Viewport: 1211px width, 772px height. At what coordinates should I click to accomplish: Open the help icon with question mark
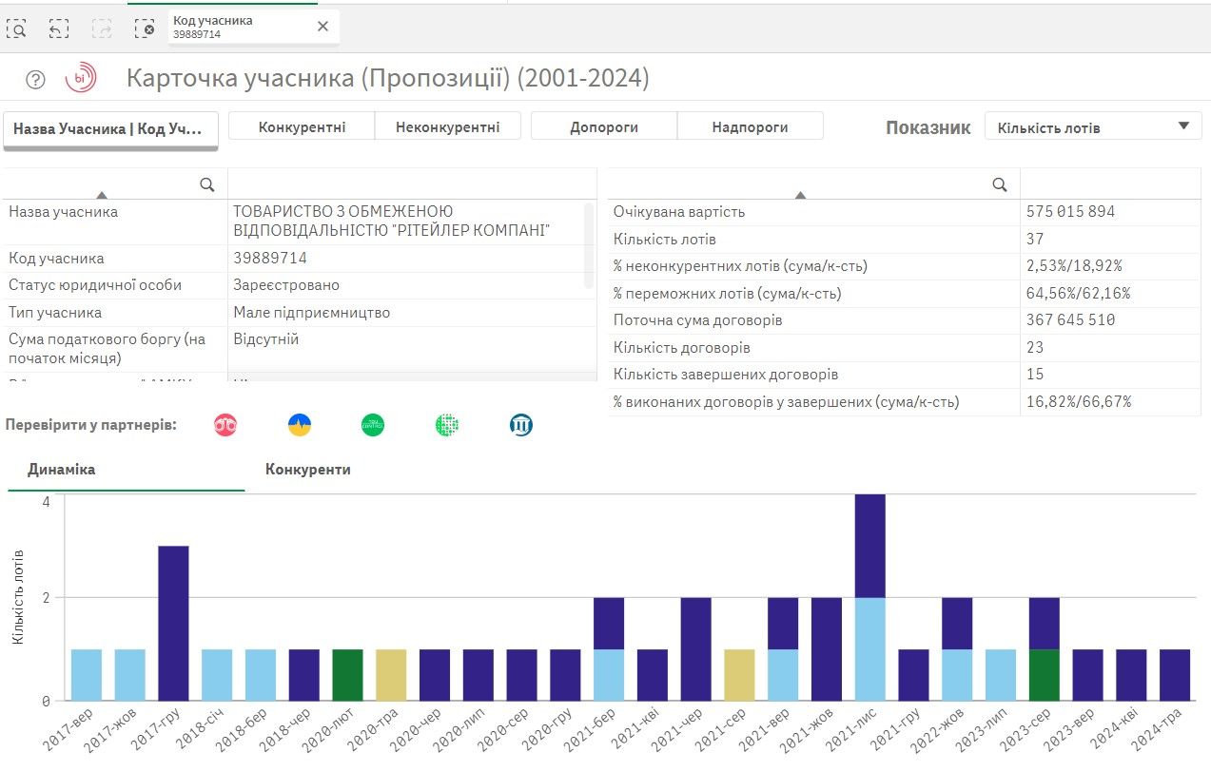pos(34,78)
